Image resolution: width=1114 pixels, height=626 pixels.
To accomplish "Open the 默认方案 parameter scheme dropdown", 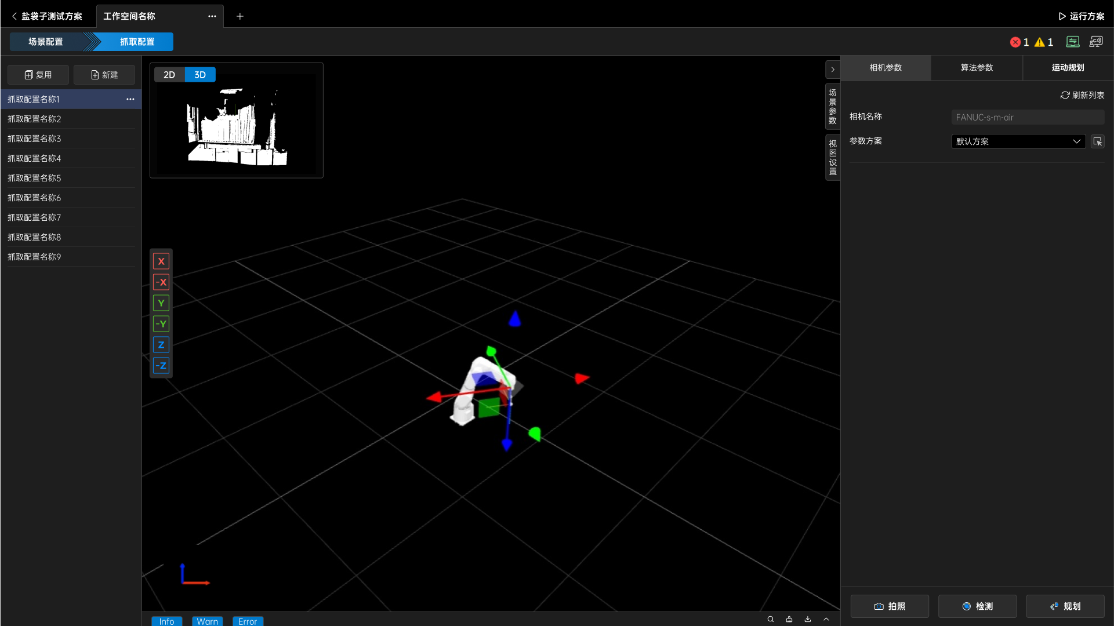I will click(1018, 141).
